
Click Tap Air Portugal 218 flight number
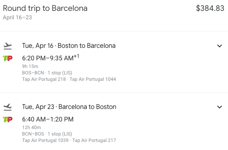pyautogui.click(x=44, y=79)
